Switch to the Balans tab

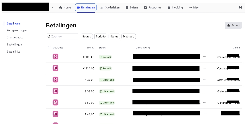pos(132,7)
